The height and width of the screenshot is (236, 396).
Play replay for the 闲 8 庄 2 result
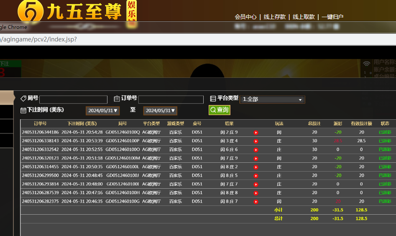coord(256,167)
